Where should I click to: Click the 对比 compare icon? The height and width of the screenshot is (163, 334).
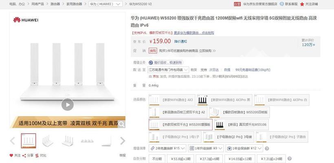click(37, 156)
